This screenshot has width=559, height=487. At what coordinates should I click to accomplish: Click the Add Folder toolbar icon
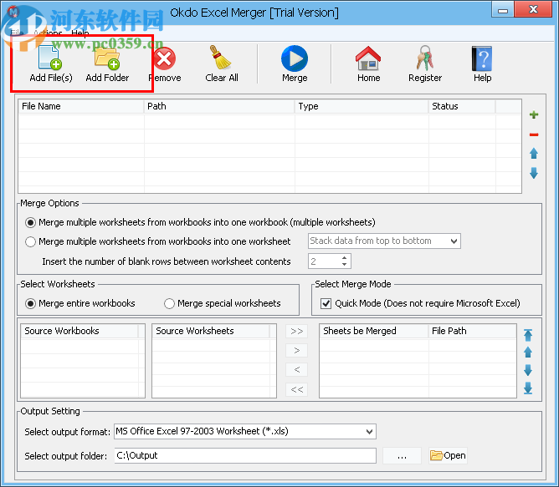[107, 58]
